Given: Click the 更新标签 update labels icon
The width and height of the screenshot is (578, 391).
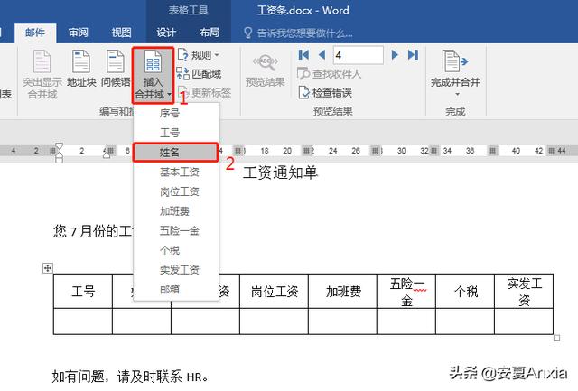Looking at the screenshot, I should 205,92.
